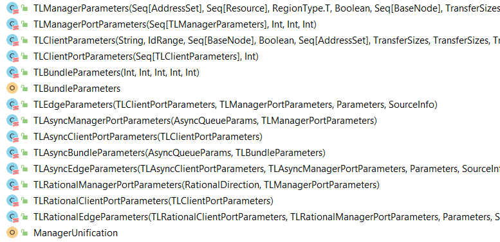The height and width of the screenshot is (242, 500).
Task: Click the class icon beside TLClientParameters
Action: 12,40
